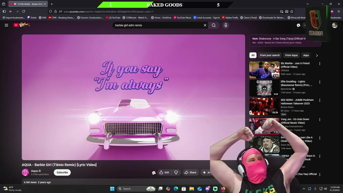Open the Twitch bookmark
Image resolution: width=343 pixels, height=193 pixels.
click(x=32, y=18)
